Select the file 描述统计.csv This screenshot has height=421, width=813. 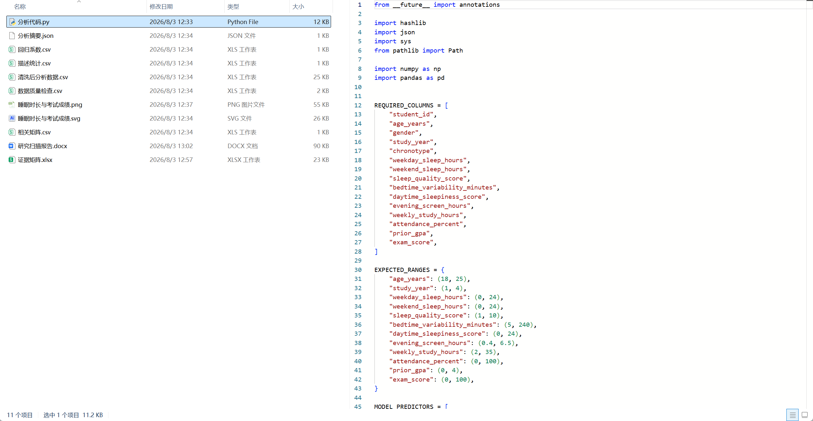click(169, 63)
